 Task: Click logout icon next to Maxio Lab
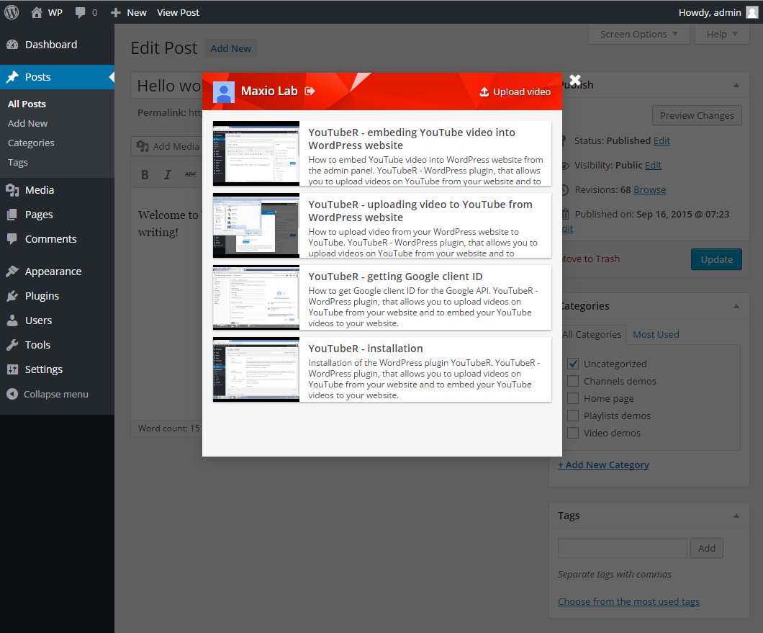click(310, 91)
